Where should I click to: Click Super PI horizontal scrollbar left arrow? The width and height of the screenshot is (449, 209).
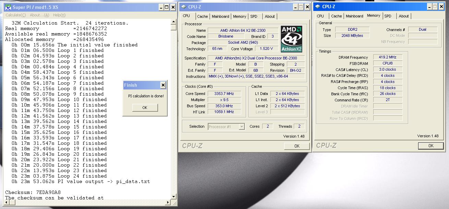click(x=7, y=203)
